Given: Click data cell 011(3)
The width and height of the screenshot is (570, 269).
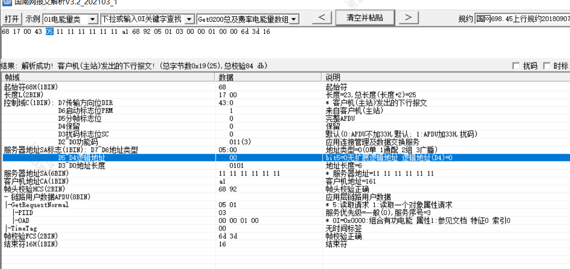Looking at the screenshot, I should 240,142.
